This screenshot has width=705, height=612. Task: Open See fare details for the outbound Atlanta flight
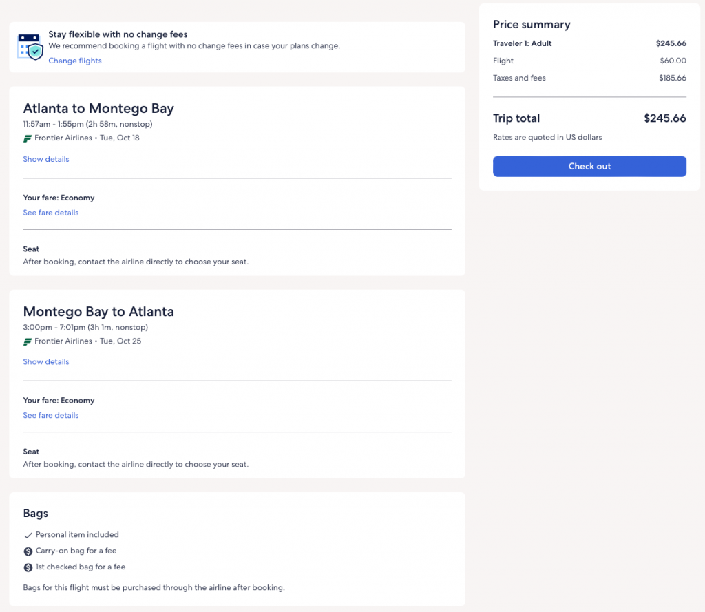coord(51,213)
